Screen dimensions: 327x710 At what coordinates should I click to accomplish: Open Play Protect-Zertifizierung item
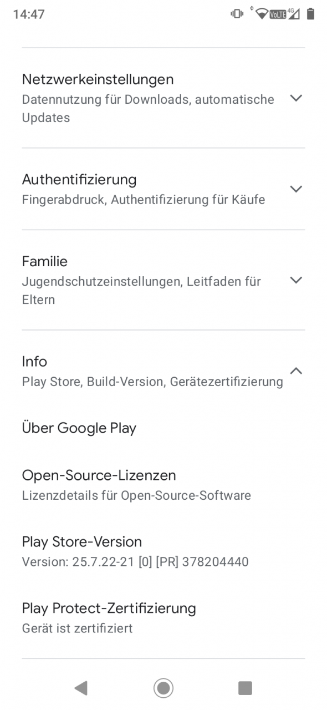(x=163, y=618)
